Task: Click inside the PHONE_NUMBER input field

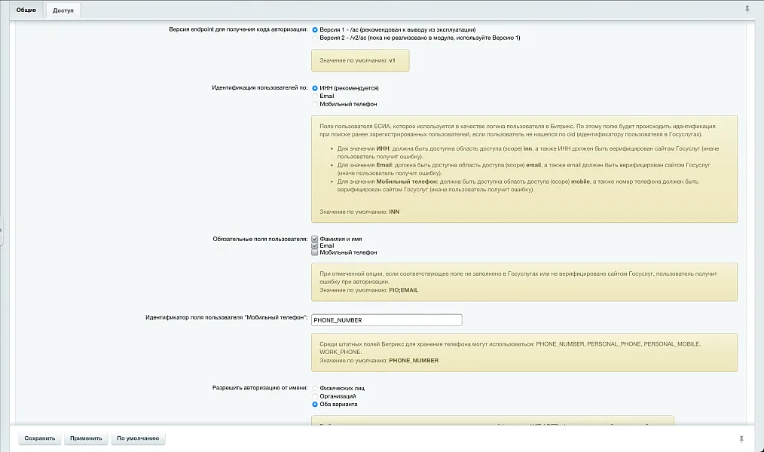Action: (x=386, y=319)
